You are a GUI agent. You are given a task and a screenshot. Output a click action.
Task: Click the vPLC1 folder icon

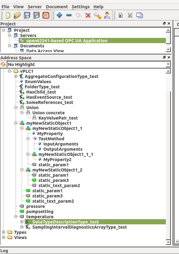pyautogui.click(x=16, y=71)
